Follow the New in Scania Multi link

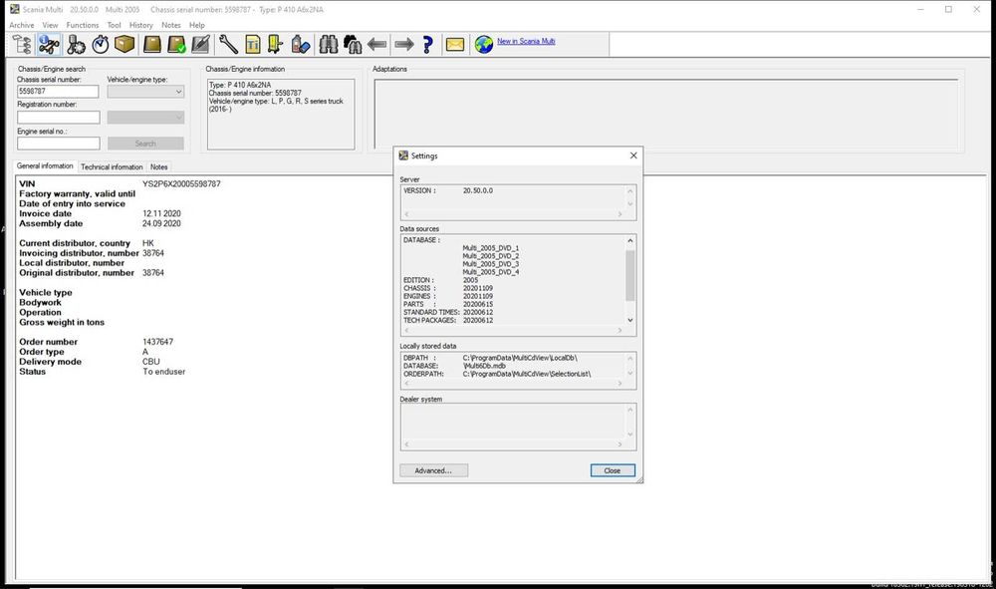point(526,41)
